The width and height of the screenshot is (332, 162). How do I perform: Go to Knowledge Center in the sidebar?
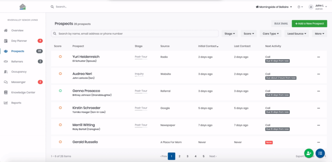(23, 93)
